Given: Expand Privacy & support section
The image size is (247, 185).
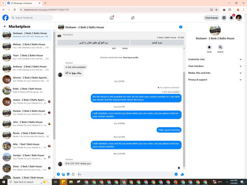Looking at the screenshot, I should click(x=215, y=79).
